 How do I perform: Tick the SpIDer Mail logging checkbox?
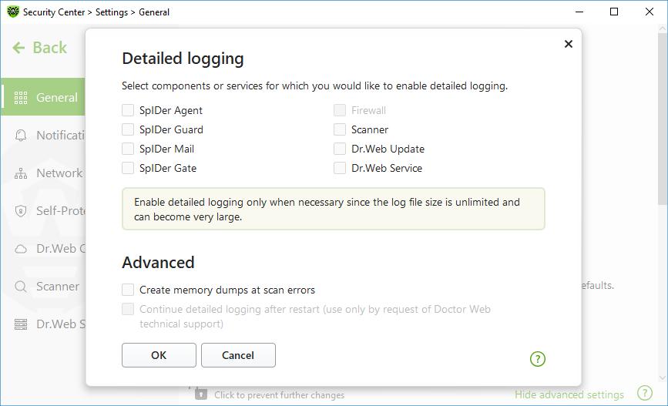[128, 149]
